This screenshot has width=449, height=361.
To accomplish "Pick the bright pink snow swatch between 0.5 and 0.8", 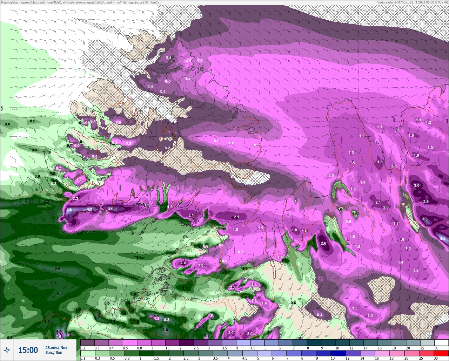I will pos(130,342).
